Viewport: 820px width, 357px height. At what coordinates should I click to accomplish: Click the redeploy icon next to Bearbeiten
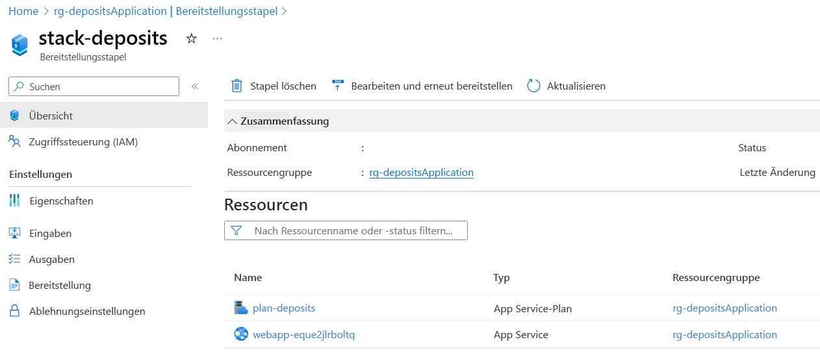(x=338, y=86)
